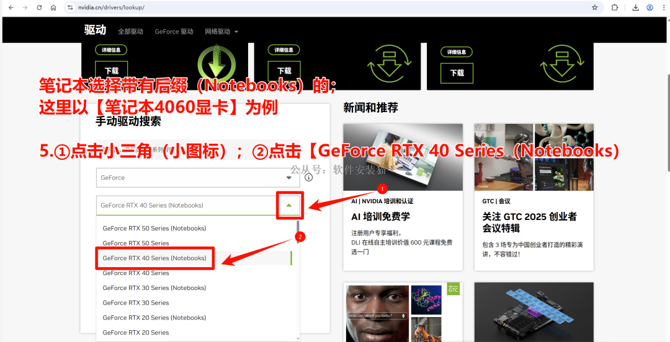The height and width of the screenshot is (342, 670).
Task: Open the browser profile avatar
Action: [650, 7]
